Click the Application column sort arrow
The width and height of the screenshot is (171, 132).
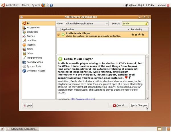tap(128, 29)
